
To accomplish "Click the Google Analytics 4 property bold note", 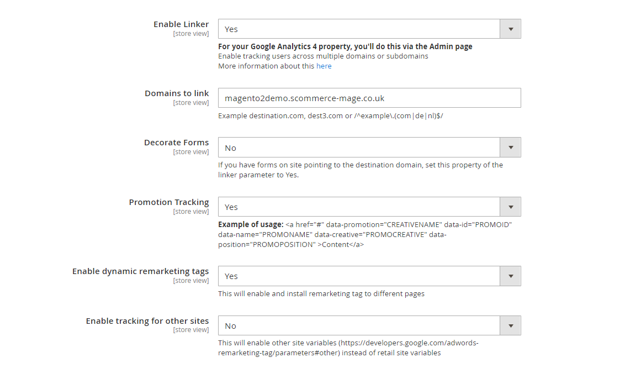I will pyautogui.click(x=345, y=46).
